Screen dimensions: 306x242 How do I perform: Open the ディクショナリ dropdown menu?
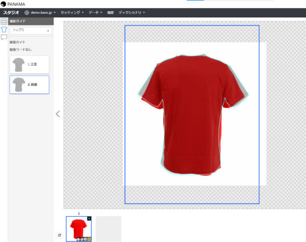(x=132, y=12)
